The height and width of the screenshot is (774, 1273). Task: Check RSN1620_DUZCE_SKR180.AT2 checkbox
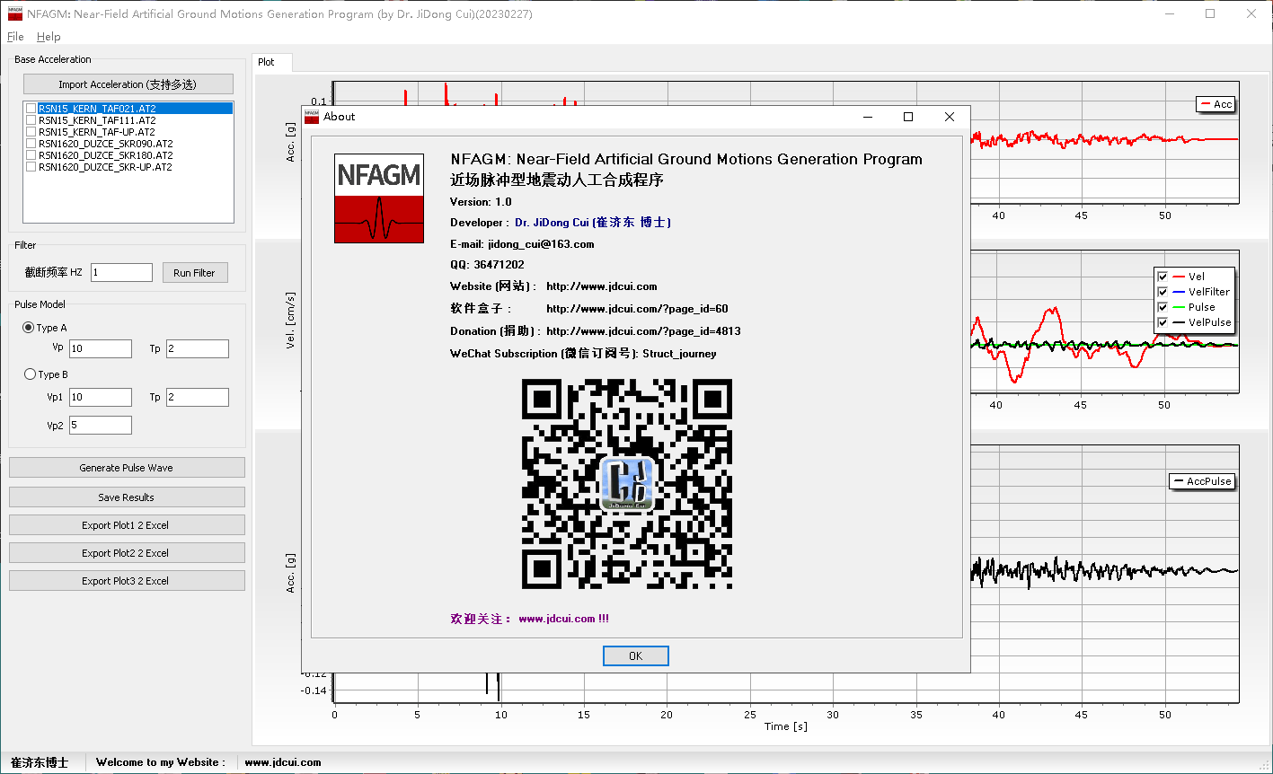click(31, 155)
